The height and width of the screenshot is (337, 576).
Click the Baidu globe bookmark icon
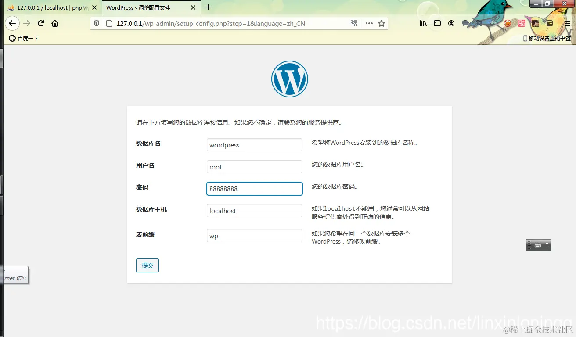[12, 38]
